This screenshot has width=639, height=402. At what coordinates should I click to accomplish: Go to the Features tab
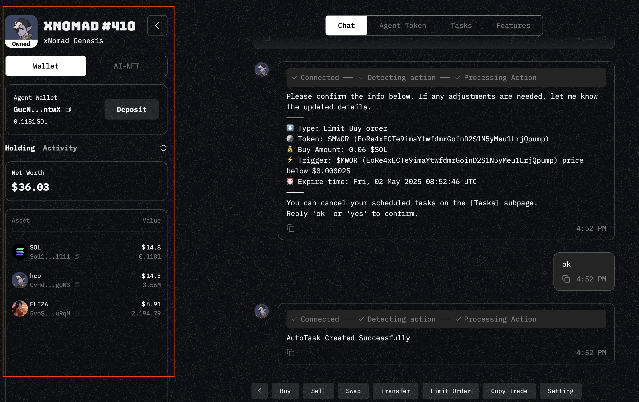click(513, 25)
